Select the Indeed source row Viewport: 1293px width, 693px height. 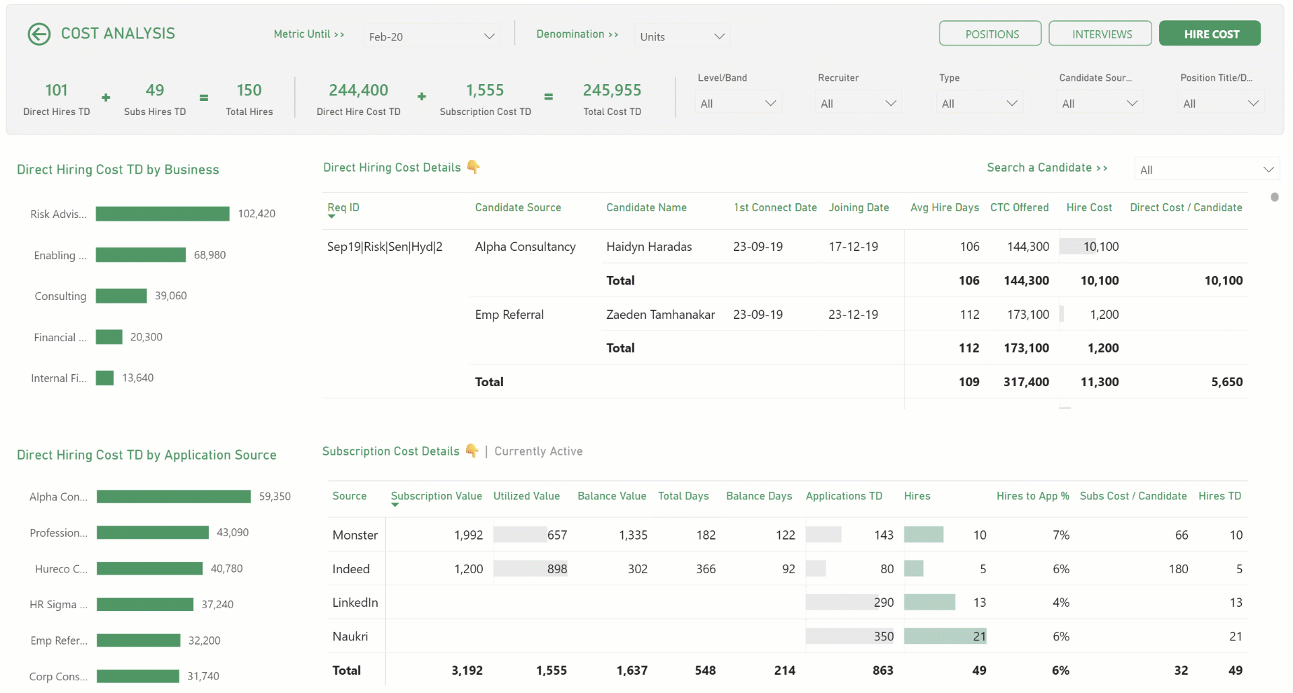tap(787, 569)
